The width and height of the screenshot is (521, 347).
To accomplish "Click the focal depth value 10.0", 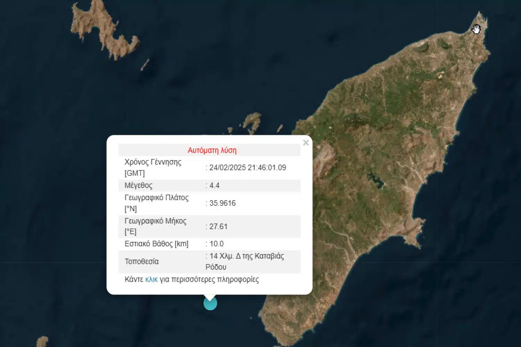I will (216, 244).
